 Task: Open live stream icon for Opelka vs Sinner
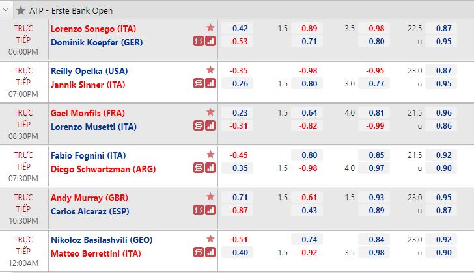[x=199, y=83]
